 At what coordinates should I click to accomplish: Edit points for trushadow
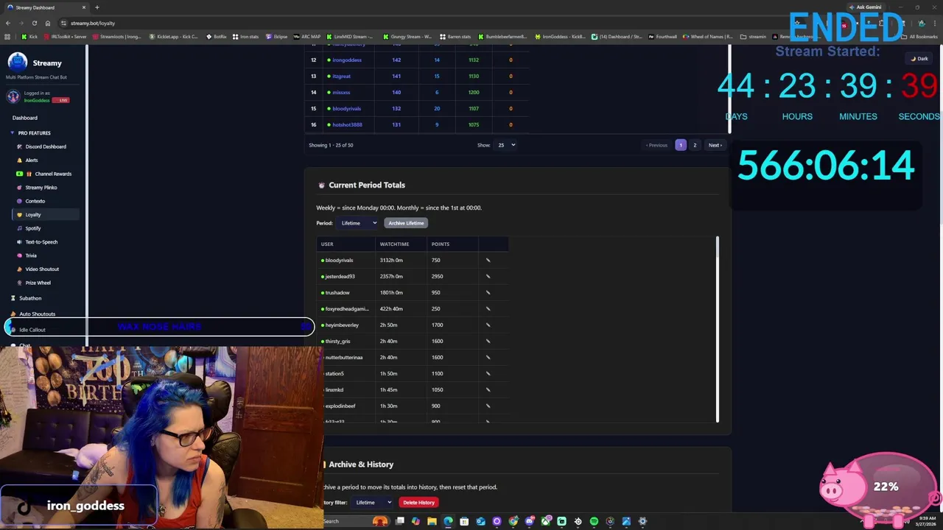488,292
